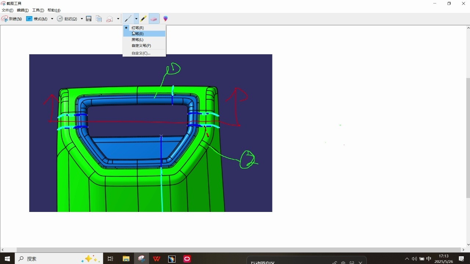Choose 黑笔(L) black pen option
Viewport: 470px width, 264px height.
(x=144, y=40)
